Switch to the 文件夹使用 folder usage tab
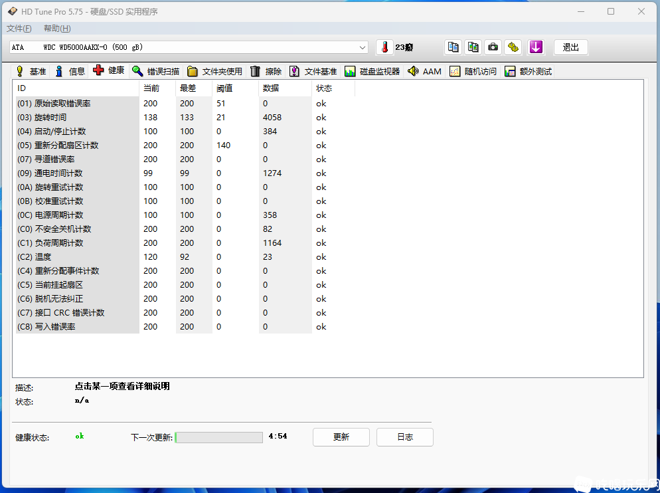Screen dimensions: 660x493 [215, 71]
